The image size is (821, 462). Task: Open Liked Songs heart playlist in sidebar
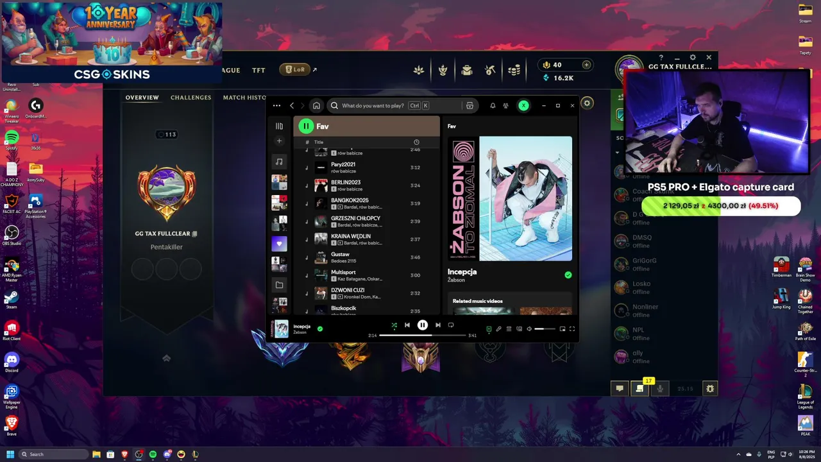pyautogui.click(x=279, y=244)
